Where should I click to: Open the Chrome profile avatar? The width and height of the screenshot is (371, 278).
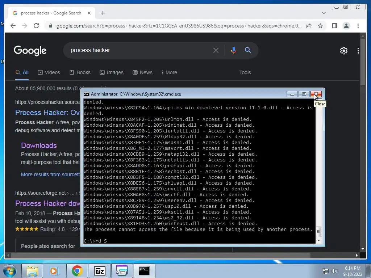(x=346, y=26)
